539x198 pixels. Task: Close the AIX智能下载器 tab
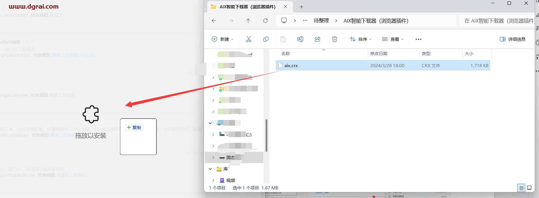(x=285, y=7)
